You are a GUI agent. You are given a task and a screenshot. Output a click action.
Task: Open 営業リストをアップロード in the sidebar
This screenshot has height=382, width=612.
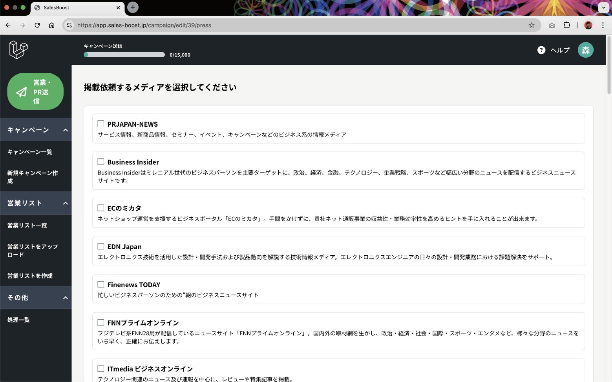point(33,250)
